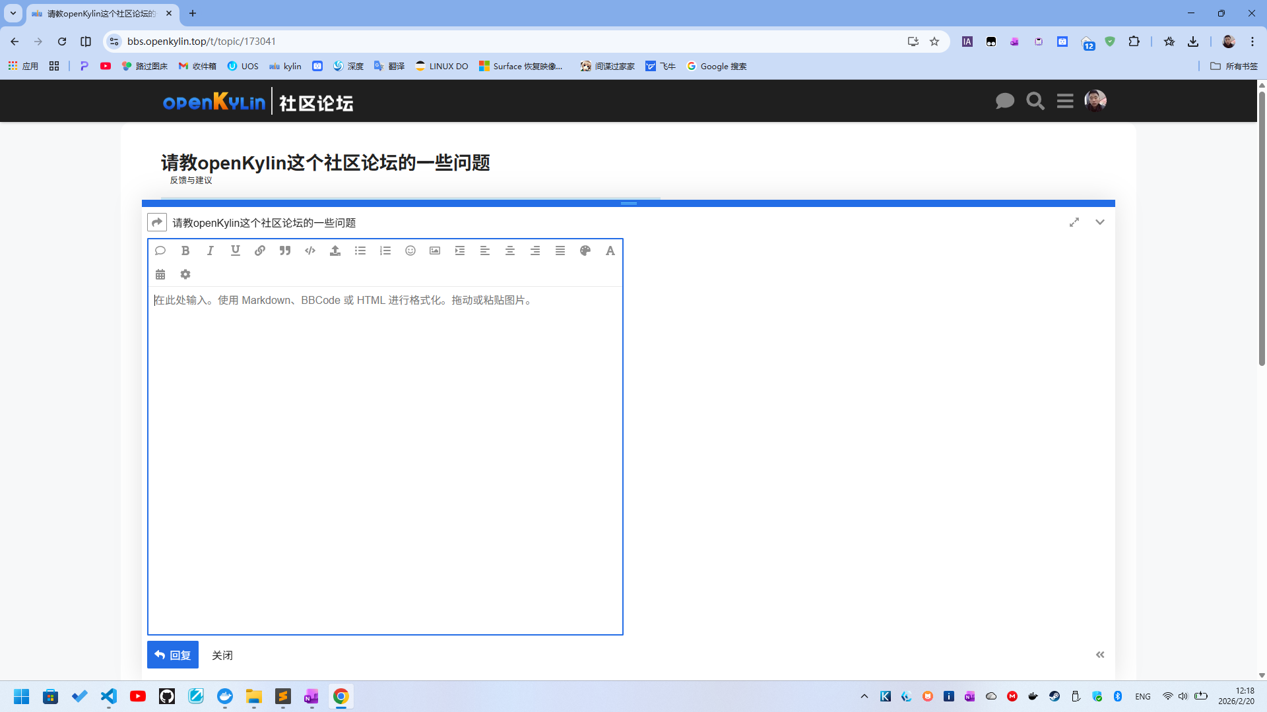Open the hamburger menu in the forum header
Image resolution: width=1267 pixels, height=712 pixels.
click(x=1065, y=101)
